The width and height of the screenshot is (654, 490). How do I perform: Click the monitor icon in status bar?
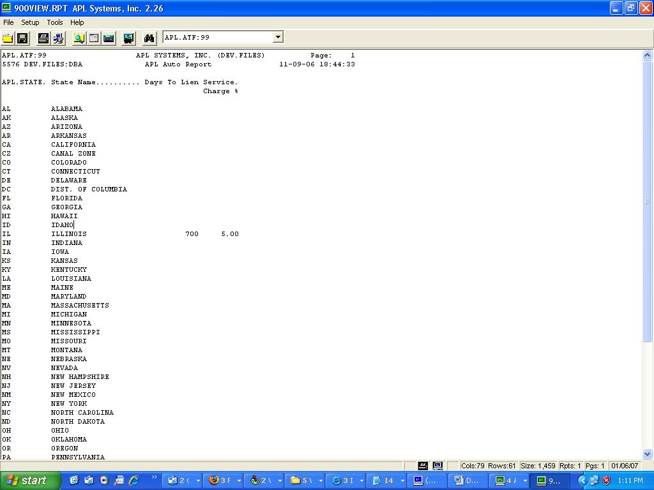[437, 465]
